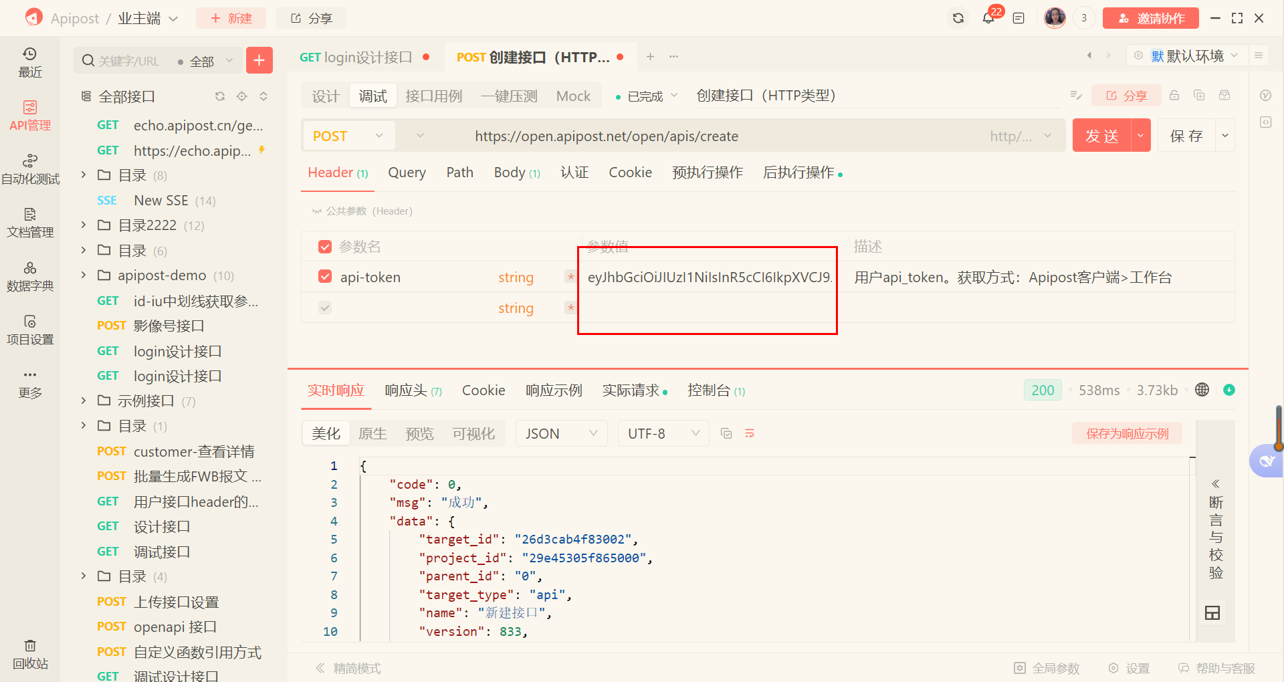Click the 更多 more icon
This screenshot has height=682, width=1284.
click(x=29, y=383)
